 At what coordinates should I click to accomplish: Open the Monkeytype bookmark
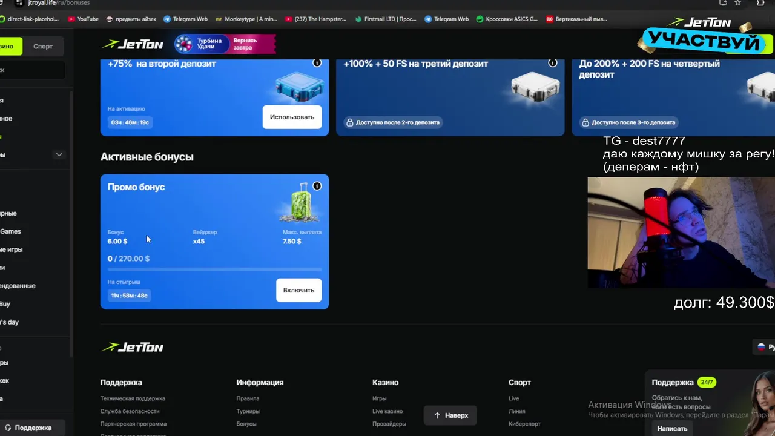coord(246,19)
